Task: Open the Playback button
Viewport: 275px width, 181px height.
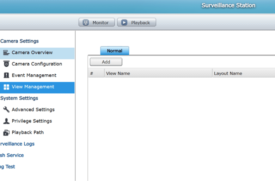Action: pos(136,22)
